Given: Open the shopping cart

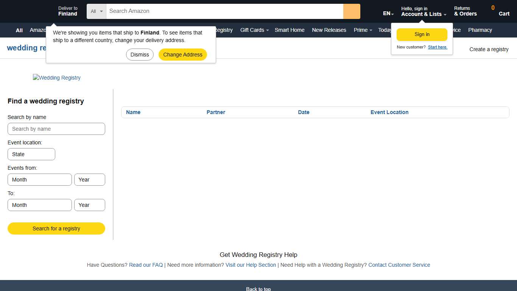Looking at the screenshot, I should point(500,11).
